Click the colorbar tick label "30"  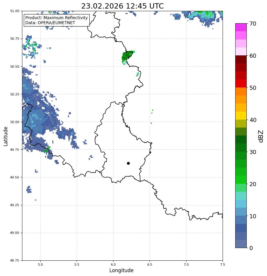[x=253, y=152]
